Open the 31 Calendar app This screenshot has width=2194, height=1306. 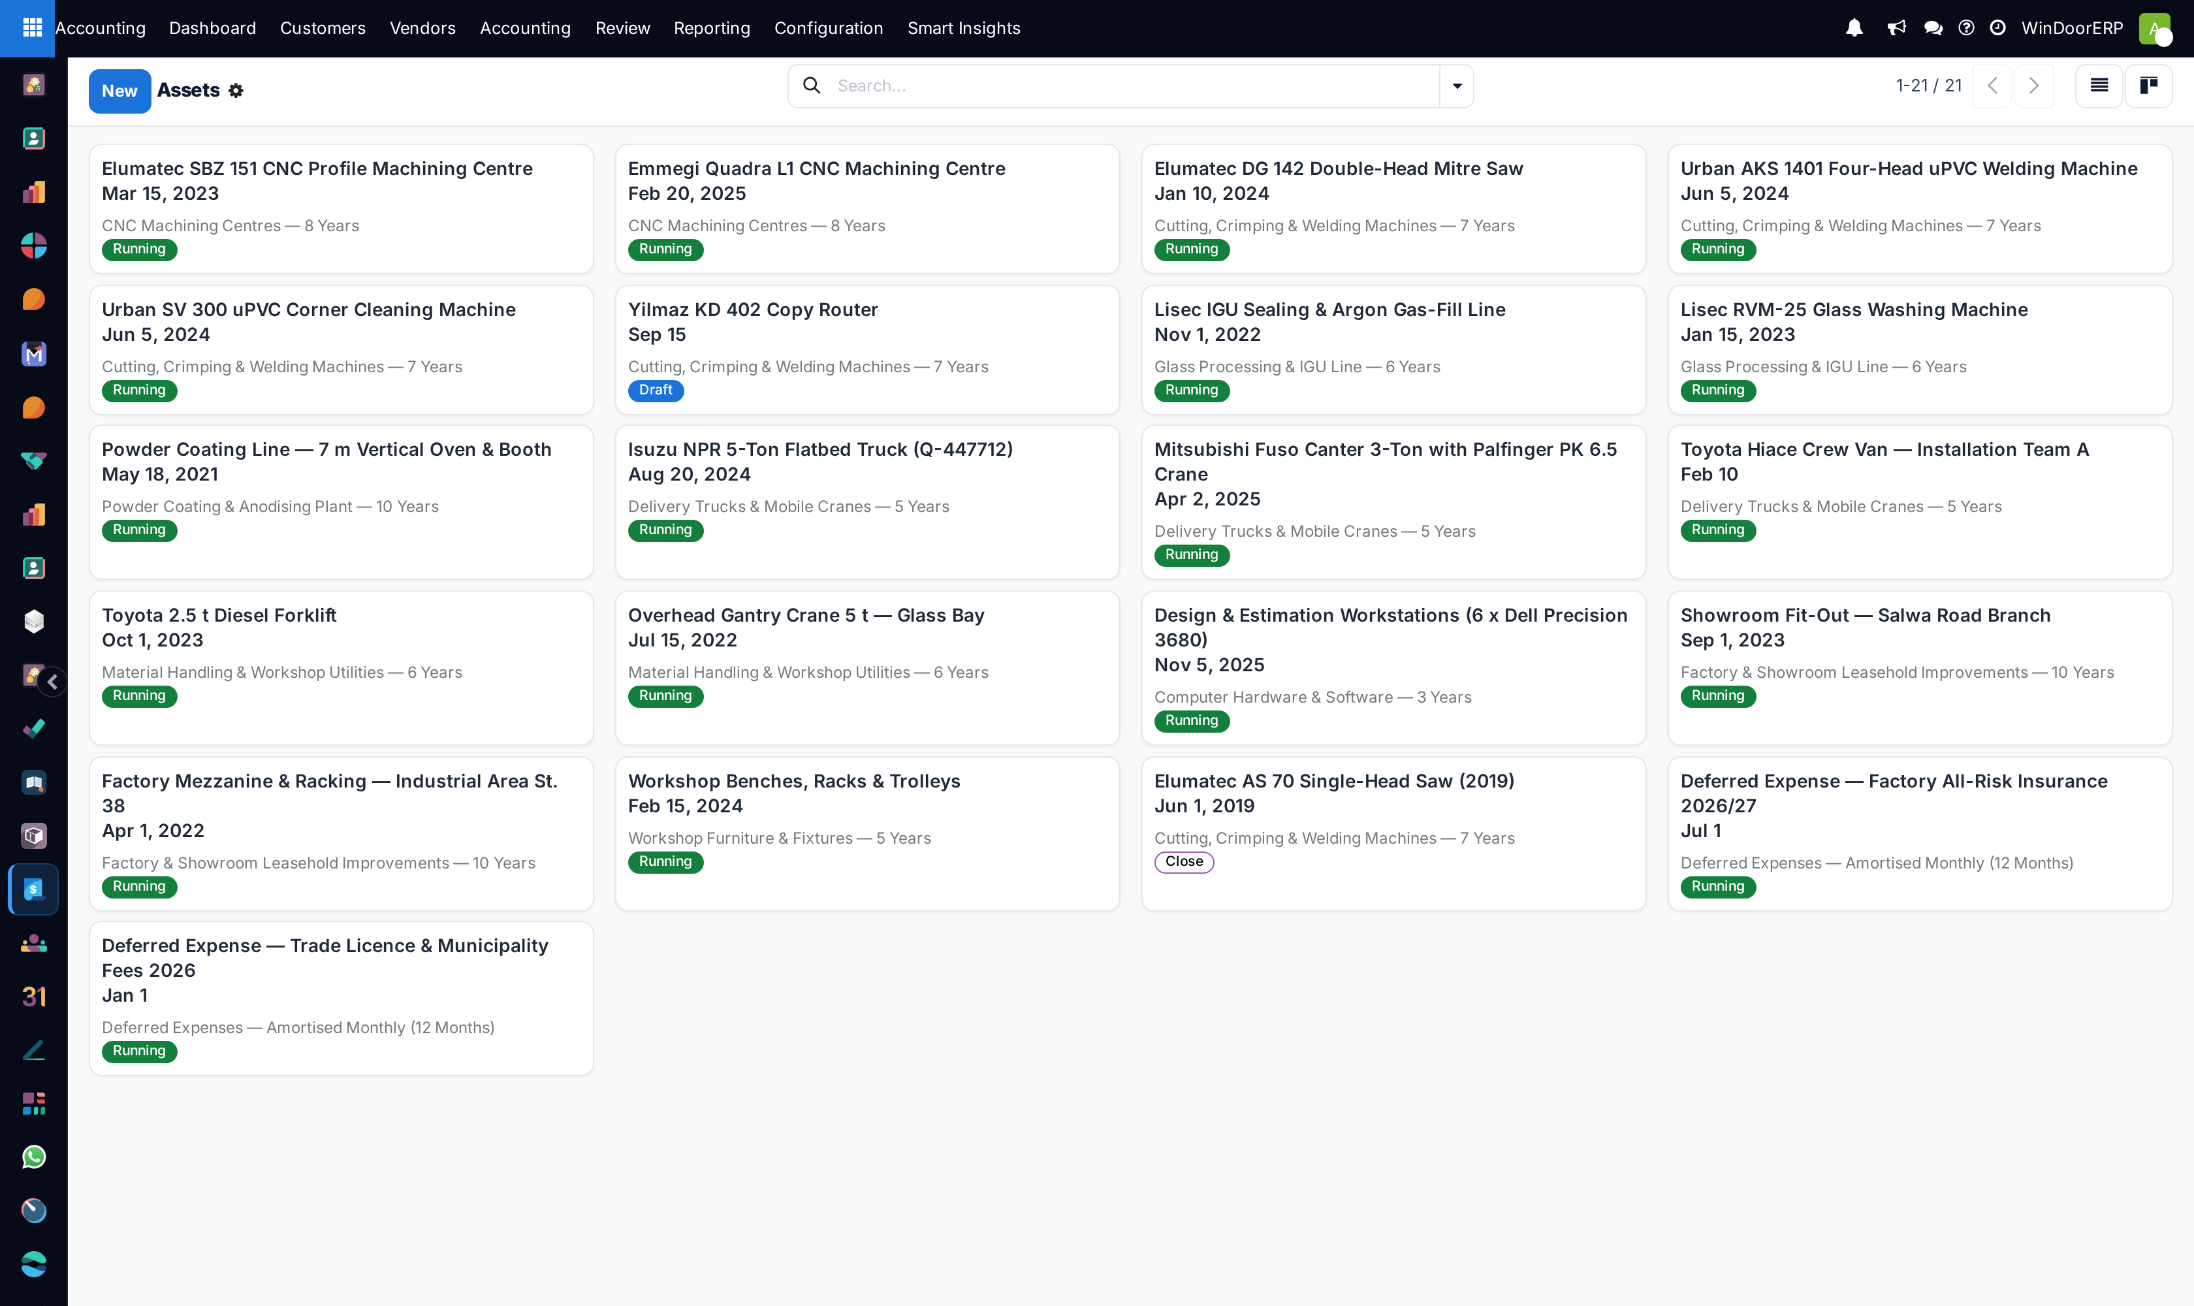(33, 996)
